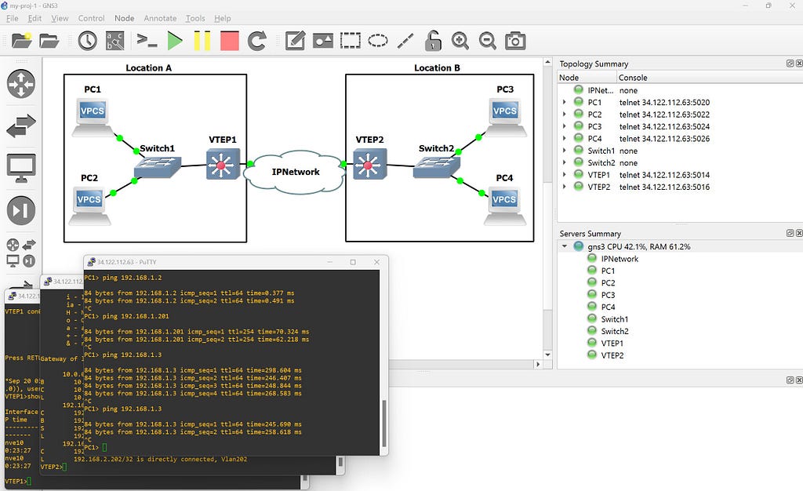This screenshot has height=491, width=803.
Task: Browse all devices sidebar icon
Action: point(21,253)
